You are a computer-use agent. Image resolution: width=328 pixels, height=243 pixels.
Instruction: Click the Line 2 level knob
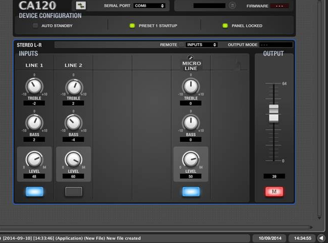pyautogui.click(x=73, y=159)
